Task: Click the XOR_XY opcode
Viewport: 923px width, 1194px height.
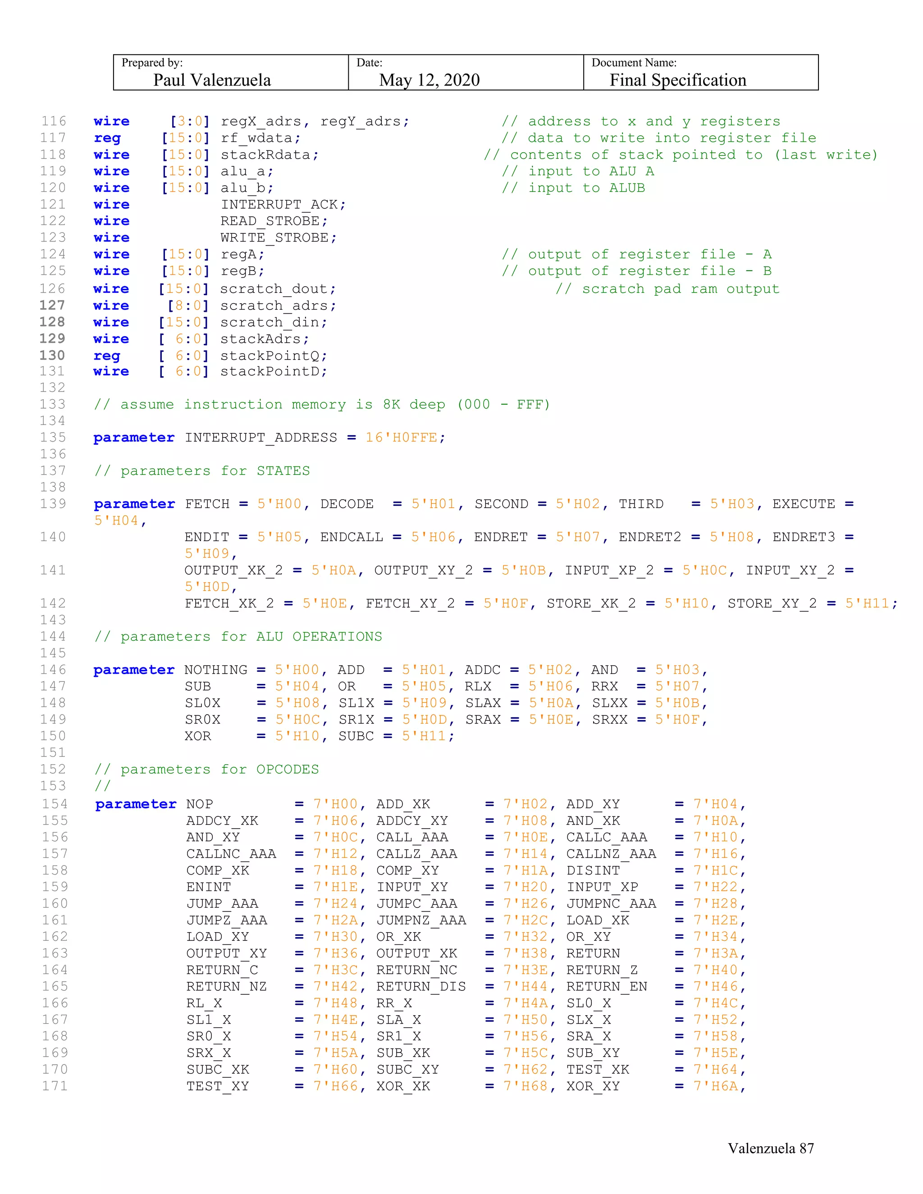Action: pos(593,1086)
